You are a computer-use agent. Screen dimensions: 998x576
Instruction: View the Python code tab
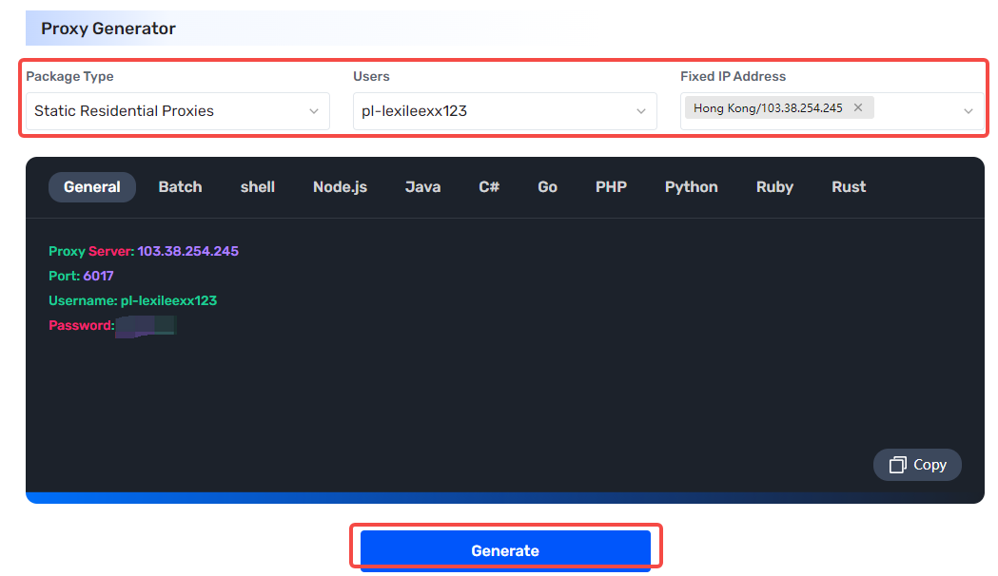(692, 187)
